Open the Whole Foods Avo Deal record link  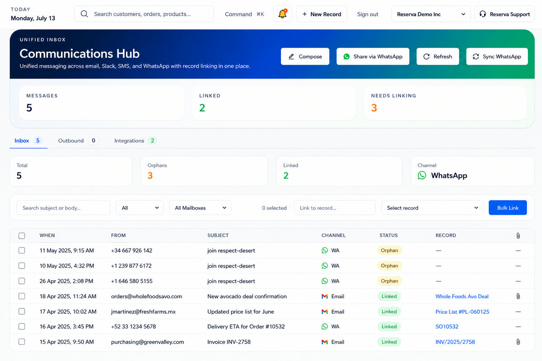462,296
